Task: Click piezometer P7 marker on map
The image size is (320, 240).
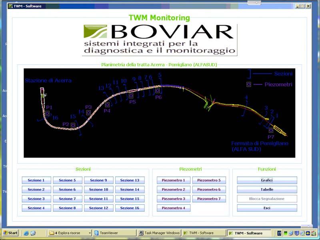Action: tap(271, 130)
